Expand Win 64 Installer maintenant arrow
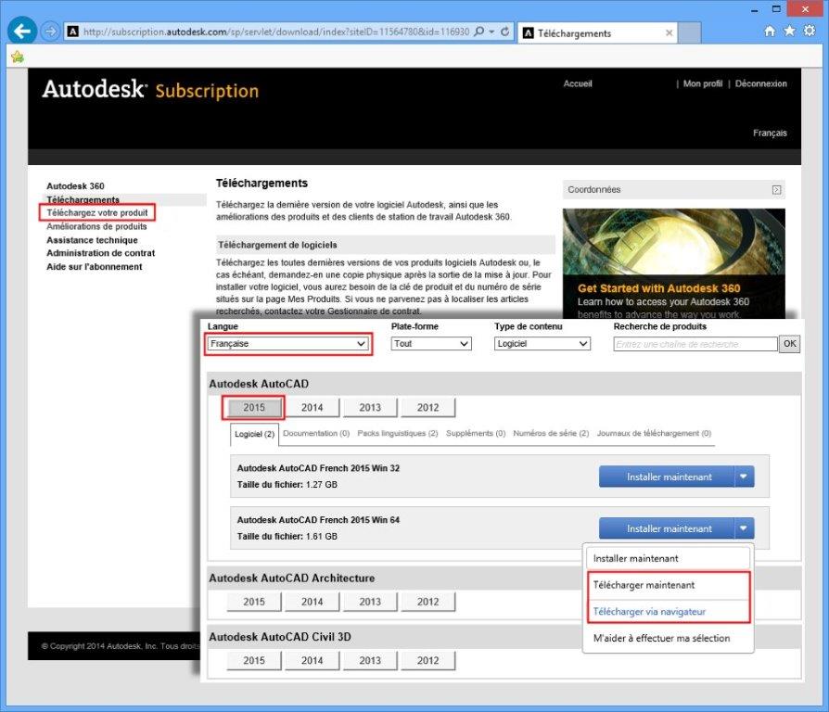The image size is (829, 712). point(744,528)
